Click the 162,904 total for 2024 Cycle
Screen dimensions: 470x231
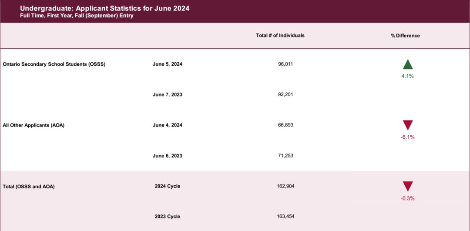pyautogui.click(x=285, y=186)
